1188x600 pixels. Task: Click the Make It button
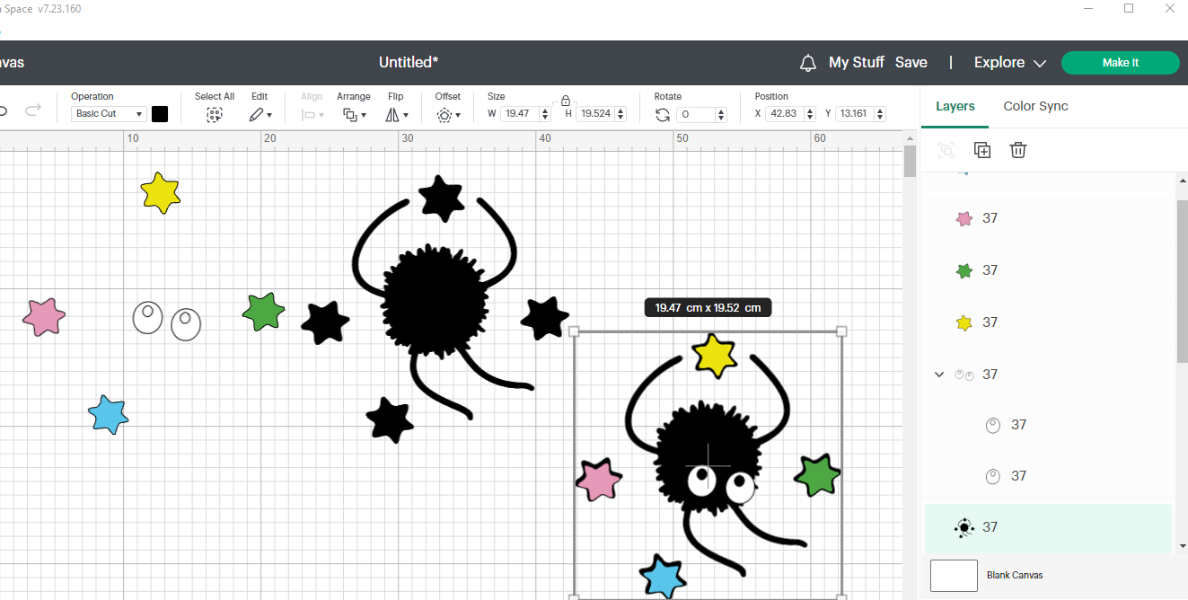click(1120, 62)
